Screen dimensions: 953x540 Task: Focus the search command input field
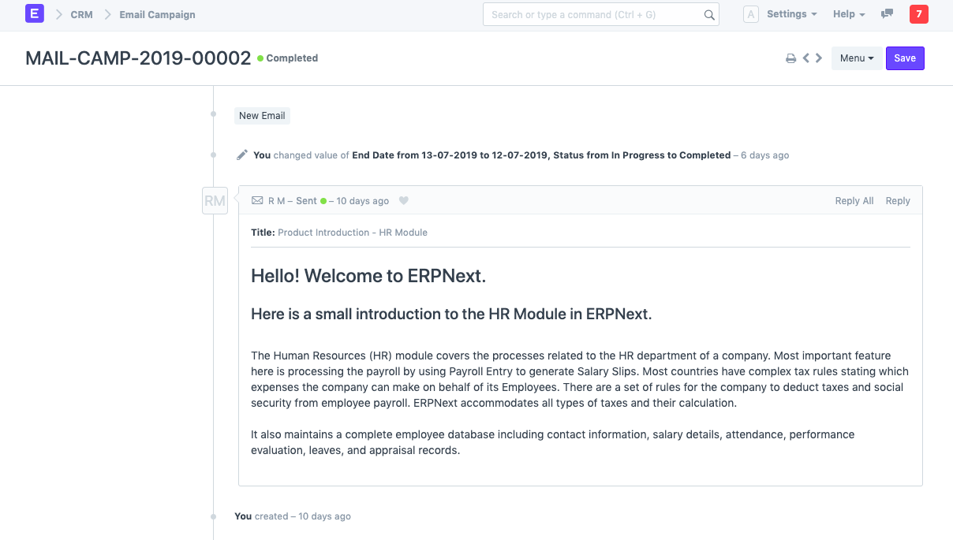coord(592,14)
